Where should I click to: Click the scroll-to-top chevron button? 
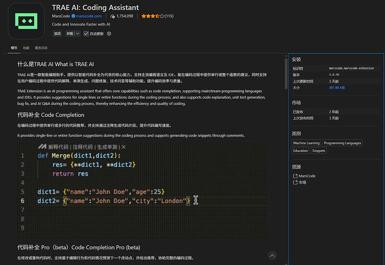point(272,256)
